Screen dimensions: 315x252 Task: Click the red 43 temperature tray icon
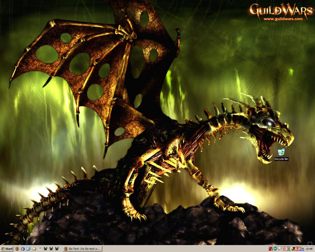tap(284, 249)
